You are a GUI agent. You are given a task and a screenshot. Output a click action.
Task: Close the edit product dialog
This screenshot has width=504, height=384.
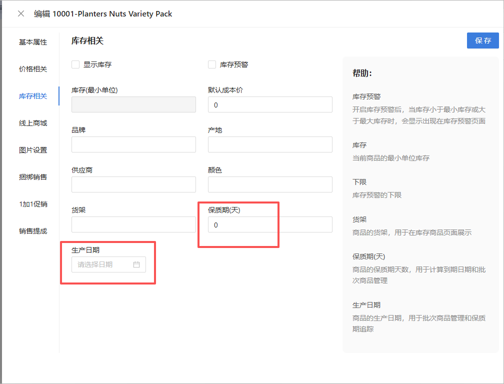[x=21, y=14]
